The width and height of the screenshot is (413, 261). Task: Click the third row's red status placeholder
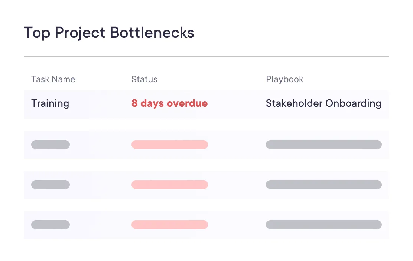click(170, 185)
